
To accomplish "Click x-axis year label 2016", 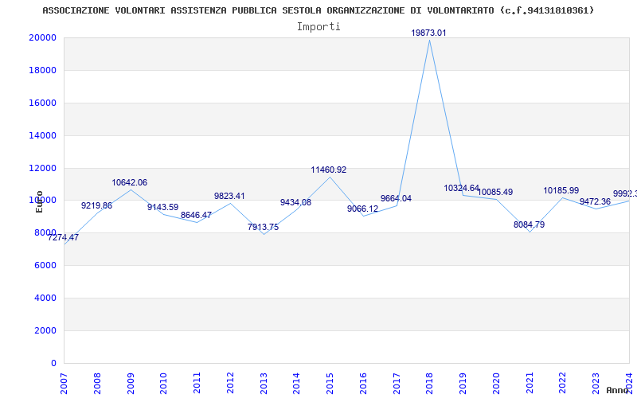I will click(x=363, y=384).
